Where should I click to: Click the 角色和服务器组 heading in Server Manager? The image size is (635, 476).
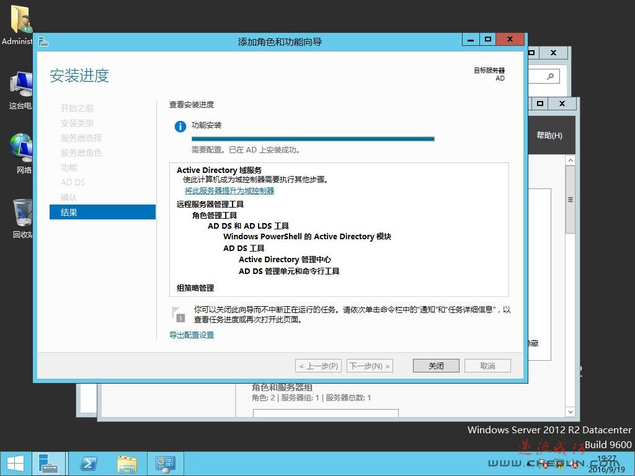tap(282, 387)
